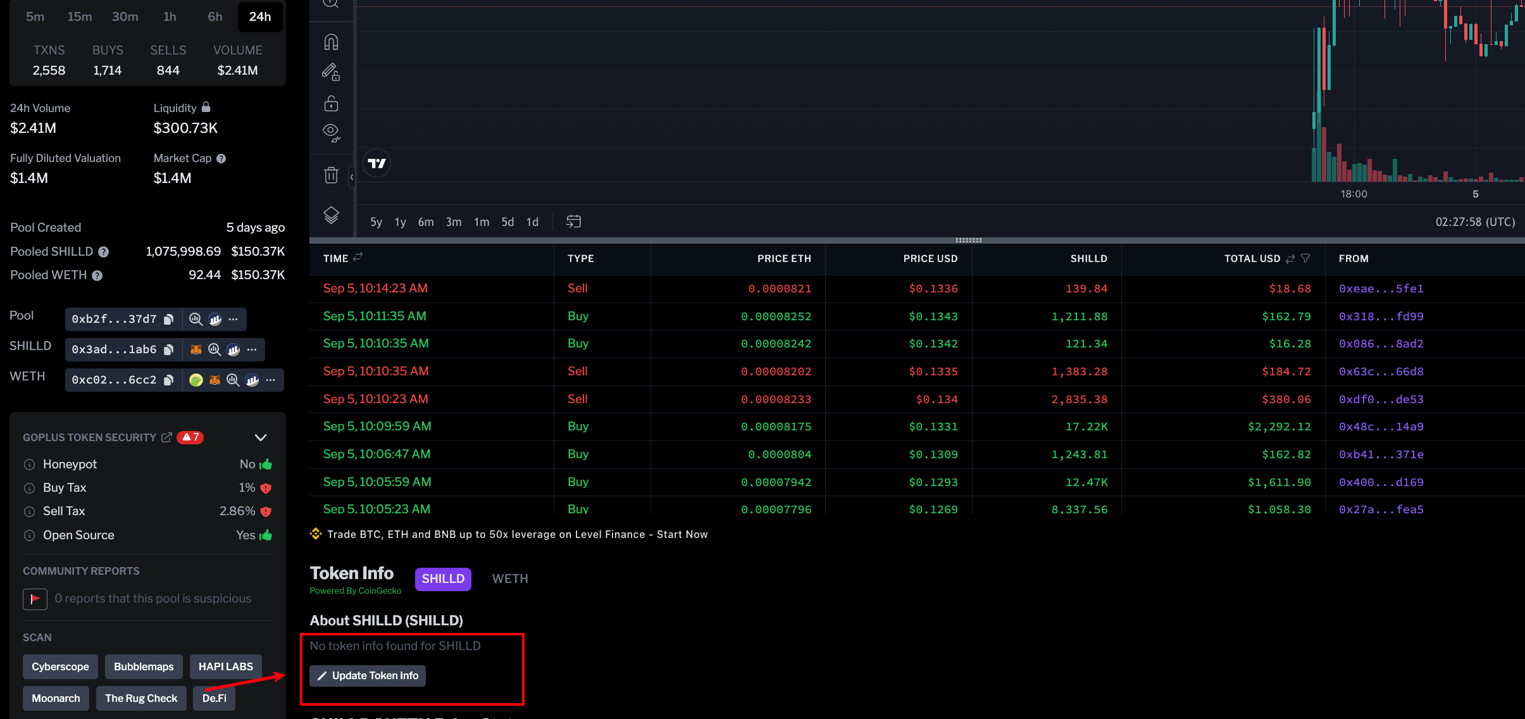Image resolution: width=1525 pixels, height=719 pixels.
Task: Open WETH row blue bar-chart icon
Action: [x=252, y=380]
